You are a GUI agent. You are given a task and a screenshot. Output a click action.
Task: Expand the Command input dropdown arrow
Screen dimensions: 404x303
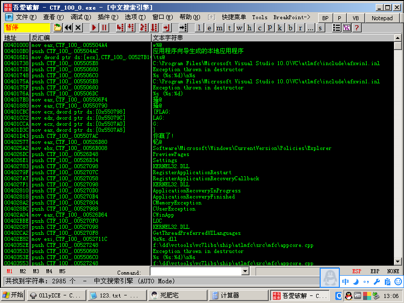point(245,272)
